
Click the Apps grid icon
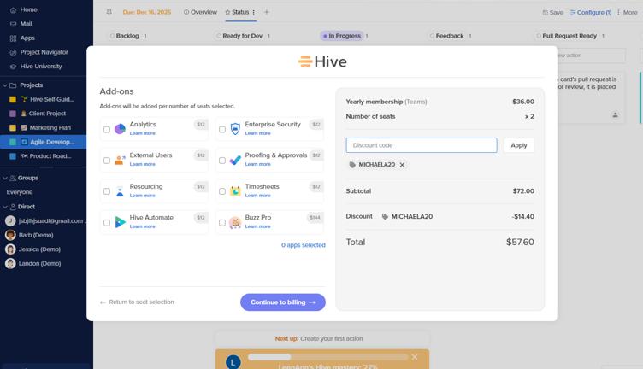pos(13,38)
